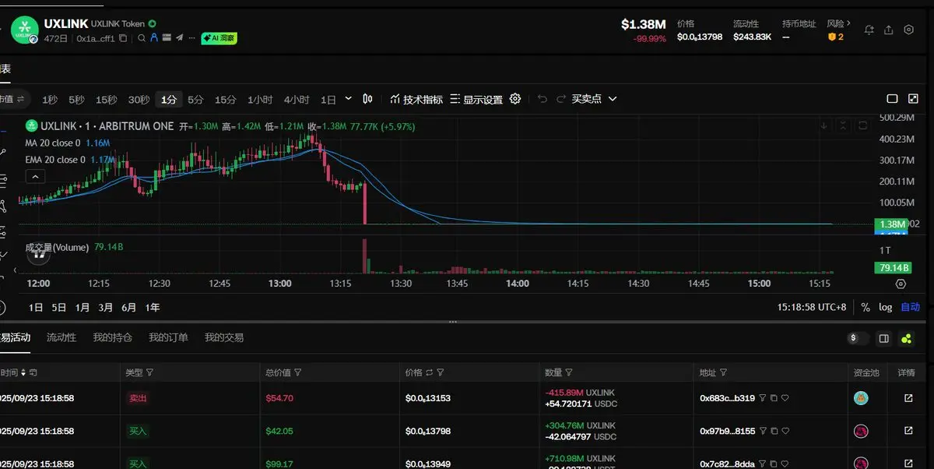Viewport: 934px width, 469px height.
Task: Select the 15秒 timeframe
Action: click(x=107, y=100)
